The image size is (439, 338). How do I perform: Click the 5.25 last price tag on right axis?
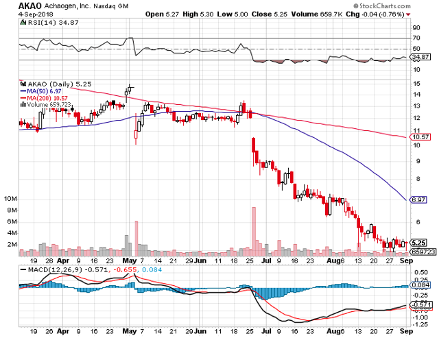418,243
